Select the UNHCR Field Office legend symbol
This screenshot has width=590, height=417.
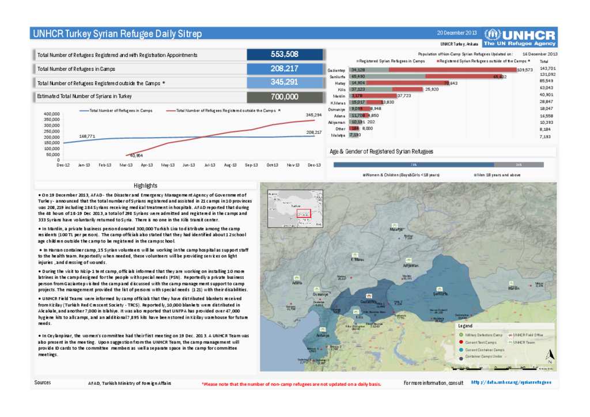(510, 335)
